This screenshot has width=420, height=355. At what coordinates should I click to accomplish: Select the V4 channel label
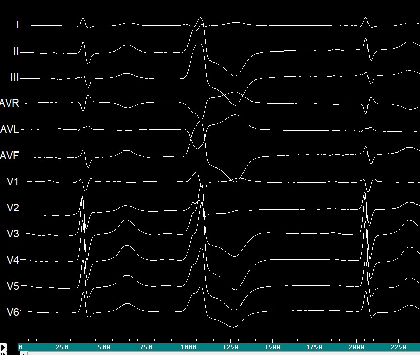(13, 260)
